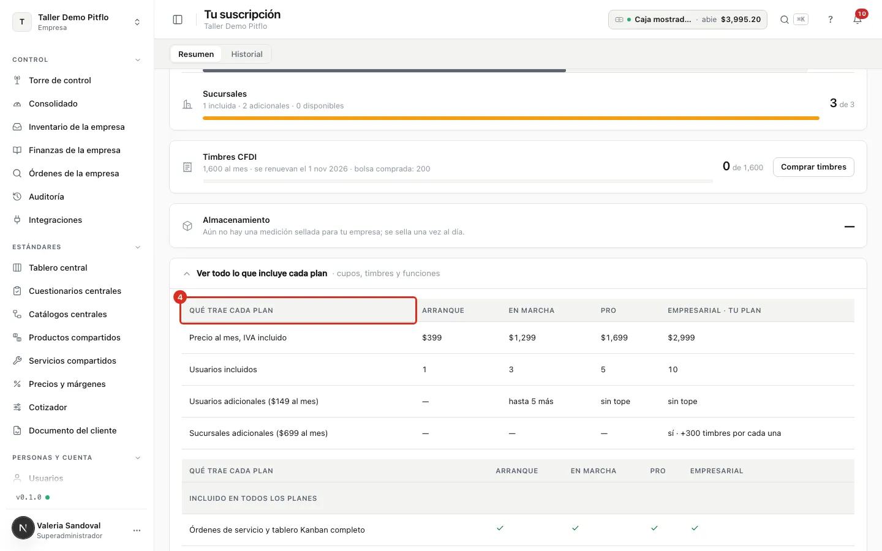Collapse the CONTROL sidebar section
Image resolution: width=882 pixels, height=551 pixels.
click(138, 60)
